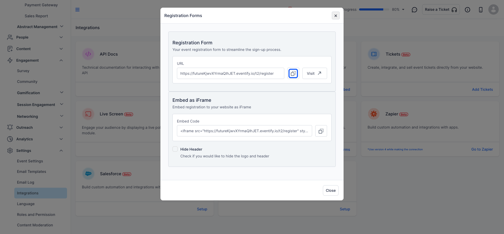Viewport: 504px width, 234px height.
Task: Expand the Analytics menu chevron
Action: coord(61,139)
